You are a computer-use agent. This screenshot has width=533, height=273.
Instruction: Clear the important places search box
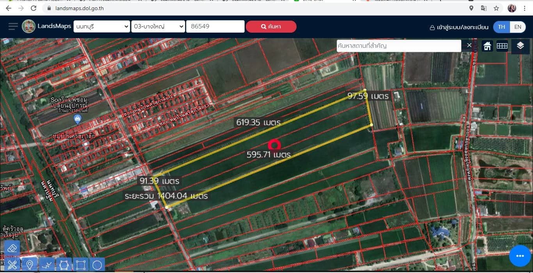pos(469,45)
